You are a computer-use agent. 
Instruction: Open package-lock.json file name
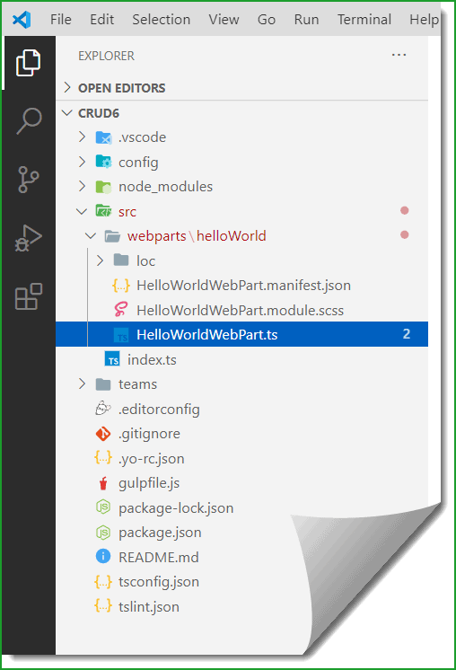(x=176, y=508)
